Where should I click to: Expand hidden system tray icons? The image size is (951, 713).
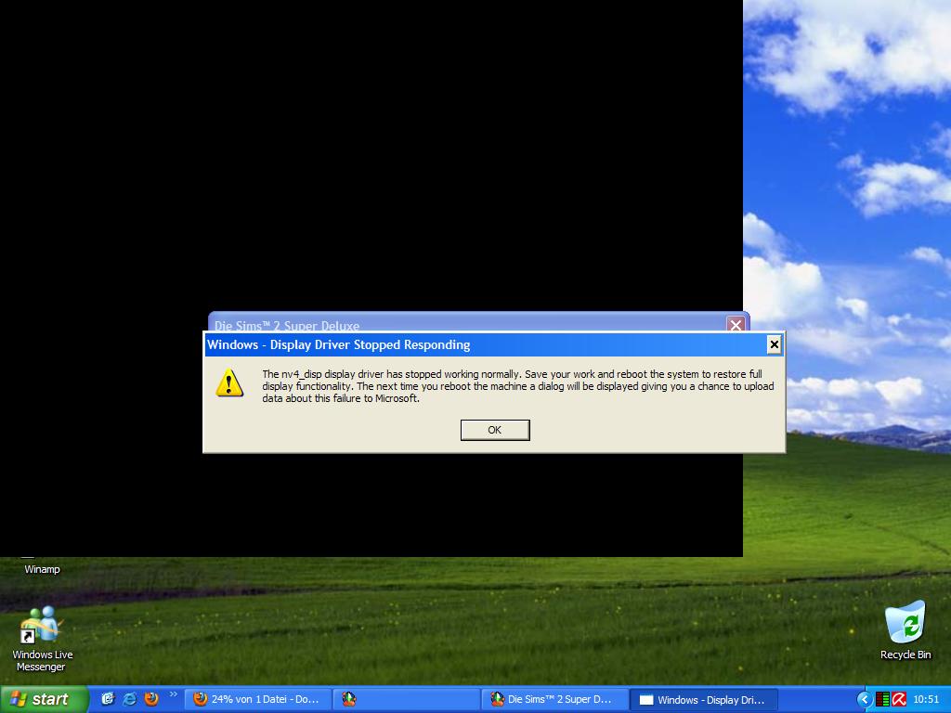(x=864, y=699)
